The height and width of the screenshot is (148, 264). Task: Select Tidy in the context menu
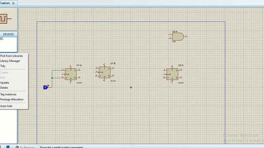(3, 66)
